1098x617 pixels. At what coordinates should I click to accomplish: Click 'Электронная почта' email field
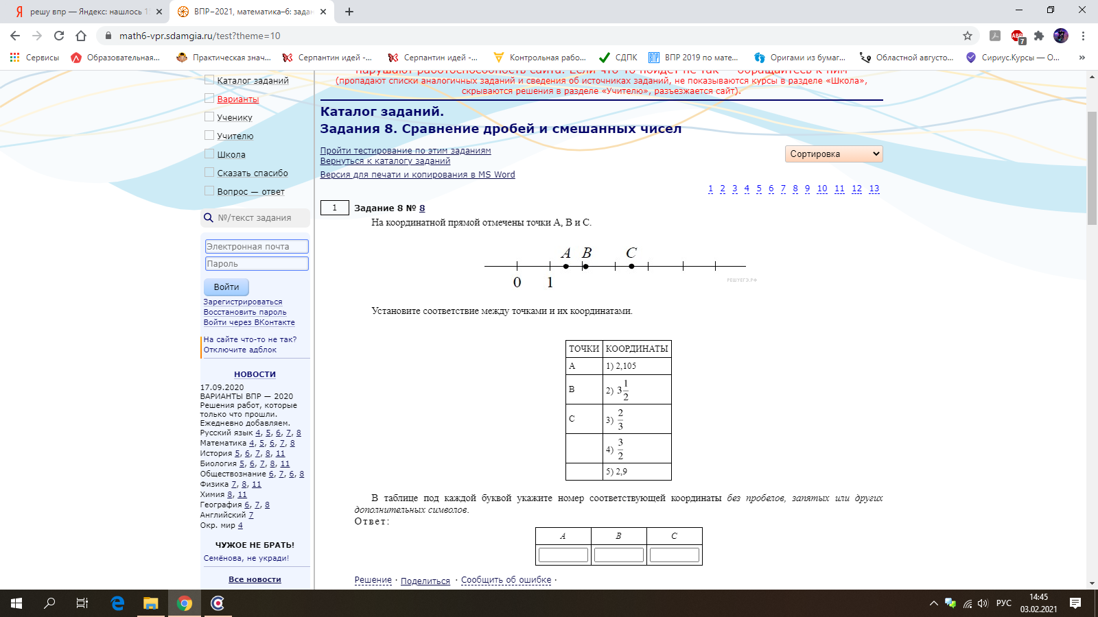coord(257,246)
